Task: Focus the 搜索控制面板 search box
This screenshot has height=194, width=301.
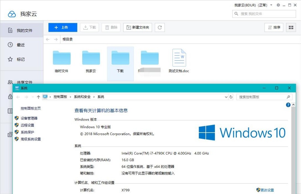Action: click(x=264, y=97)
